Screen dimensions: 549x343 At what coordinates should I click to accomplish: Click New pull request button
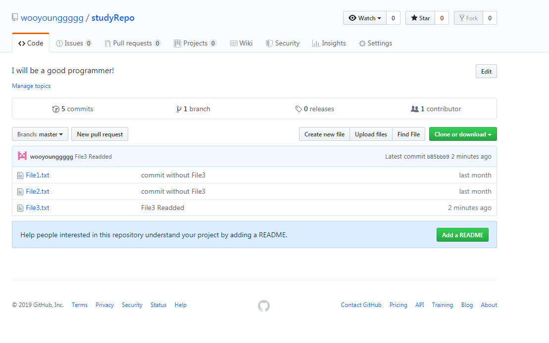pos(100,134)
